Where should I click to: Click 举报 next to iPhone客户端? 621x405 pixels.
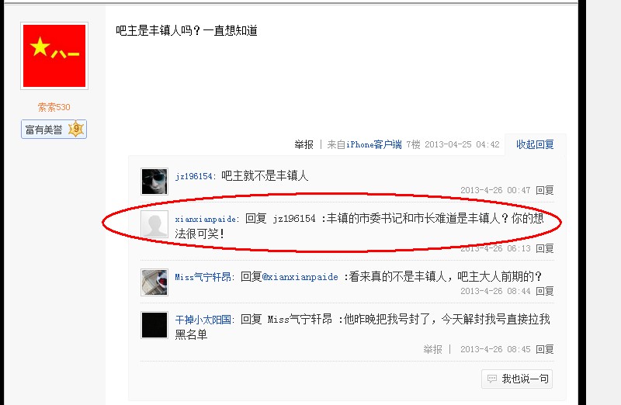(x=304, y=144)
